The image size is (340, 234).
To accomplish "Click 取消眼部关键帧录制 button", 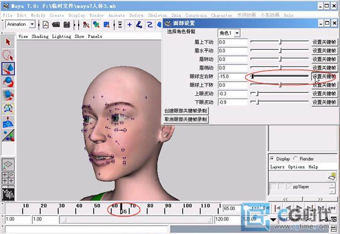I will tap(186, 120).
